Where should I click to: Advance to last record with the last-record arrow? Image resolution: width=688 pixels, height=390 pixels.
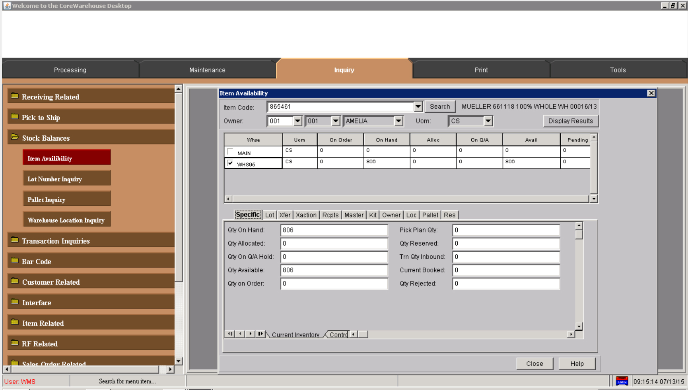[x=260, y=334]
